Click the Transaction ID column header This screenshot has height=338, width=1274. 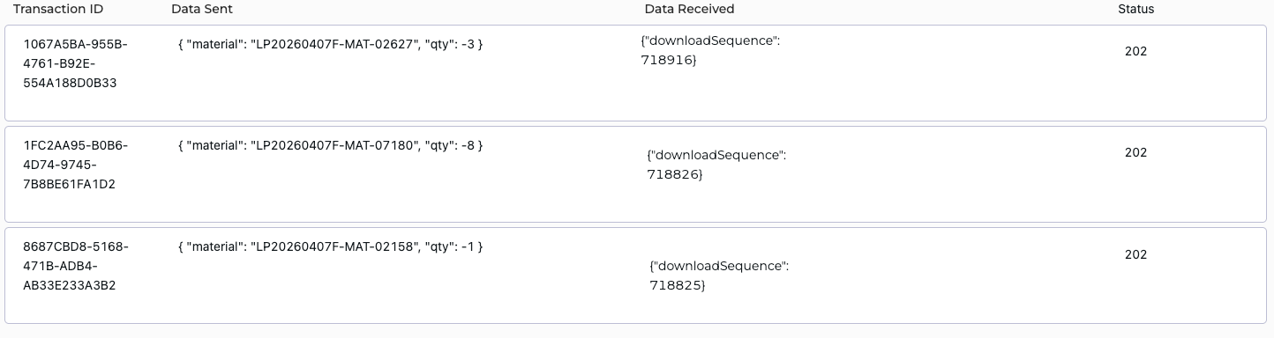coord(57,9)
